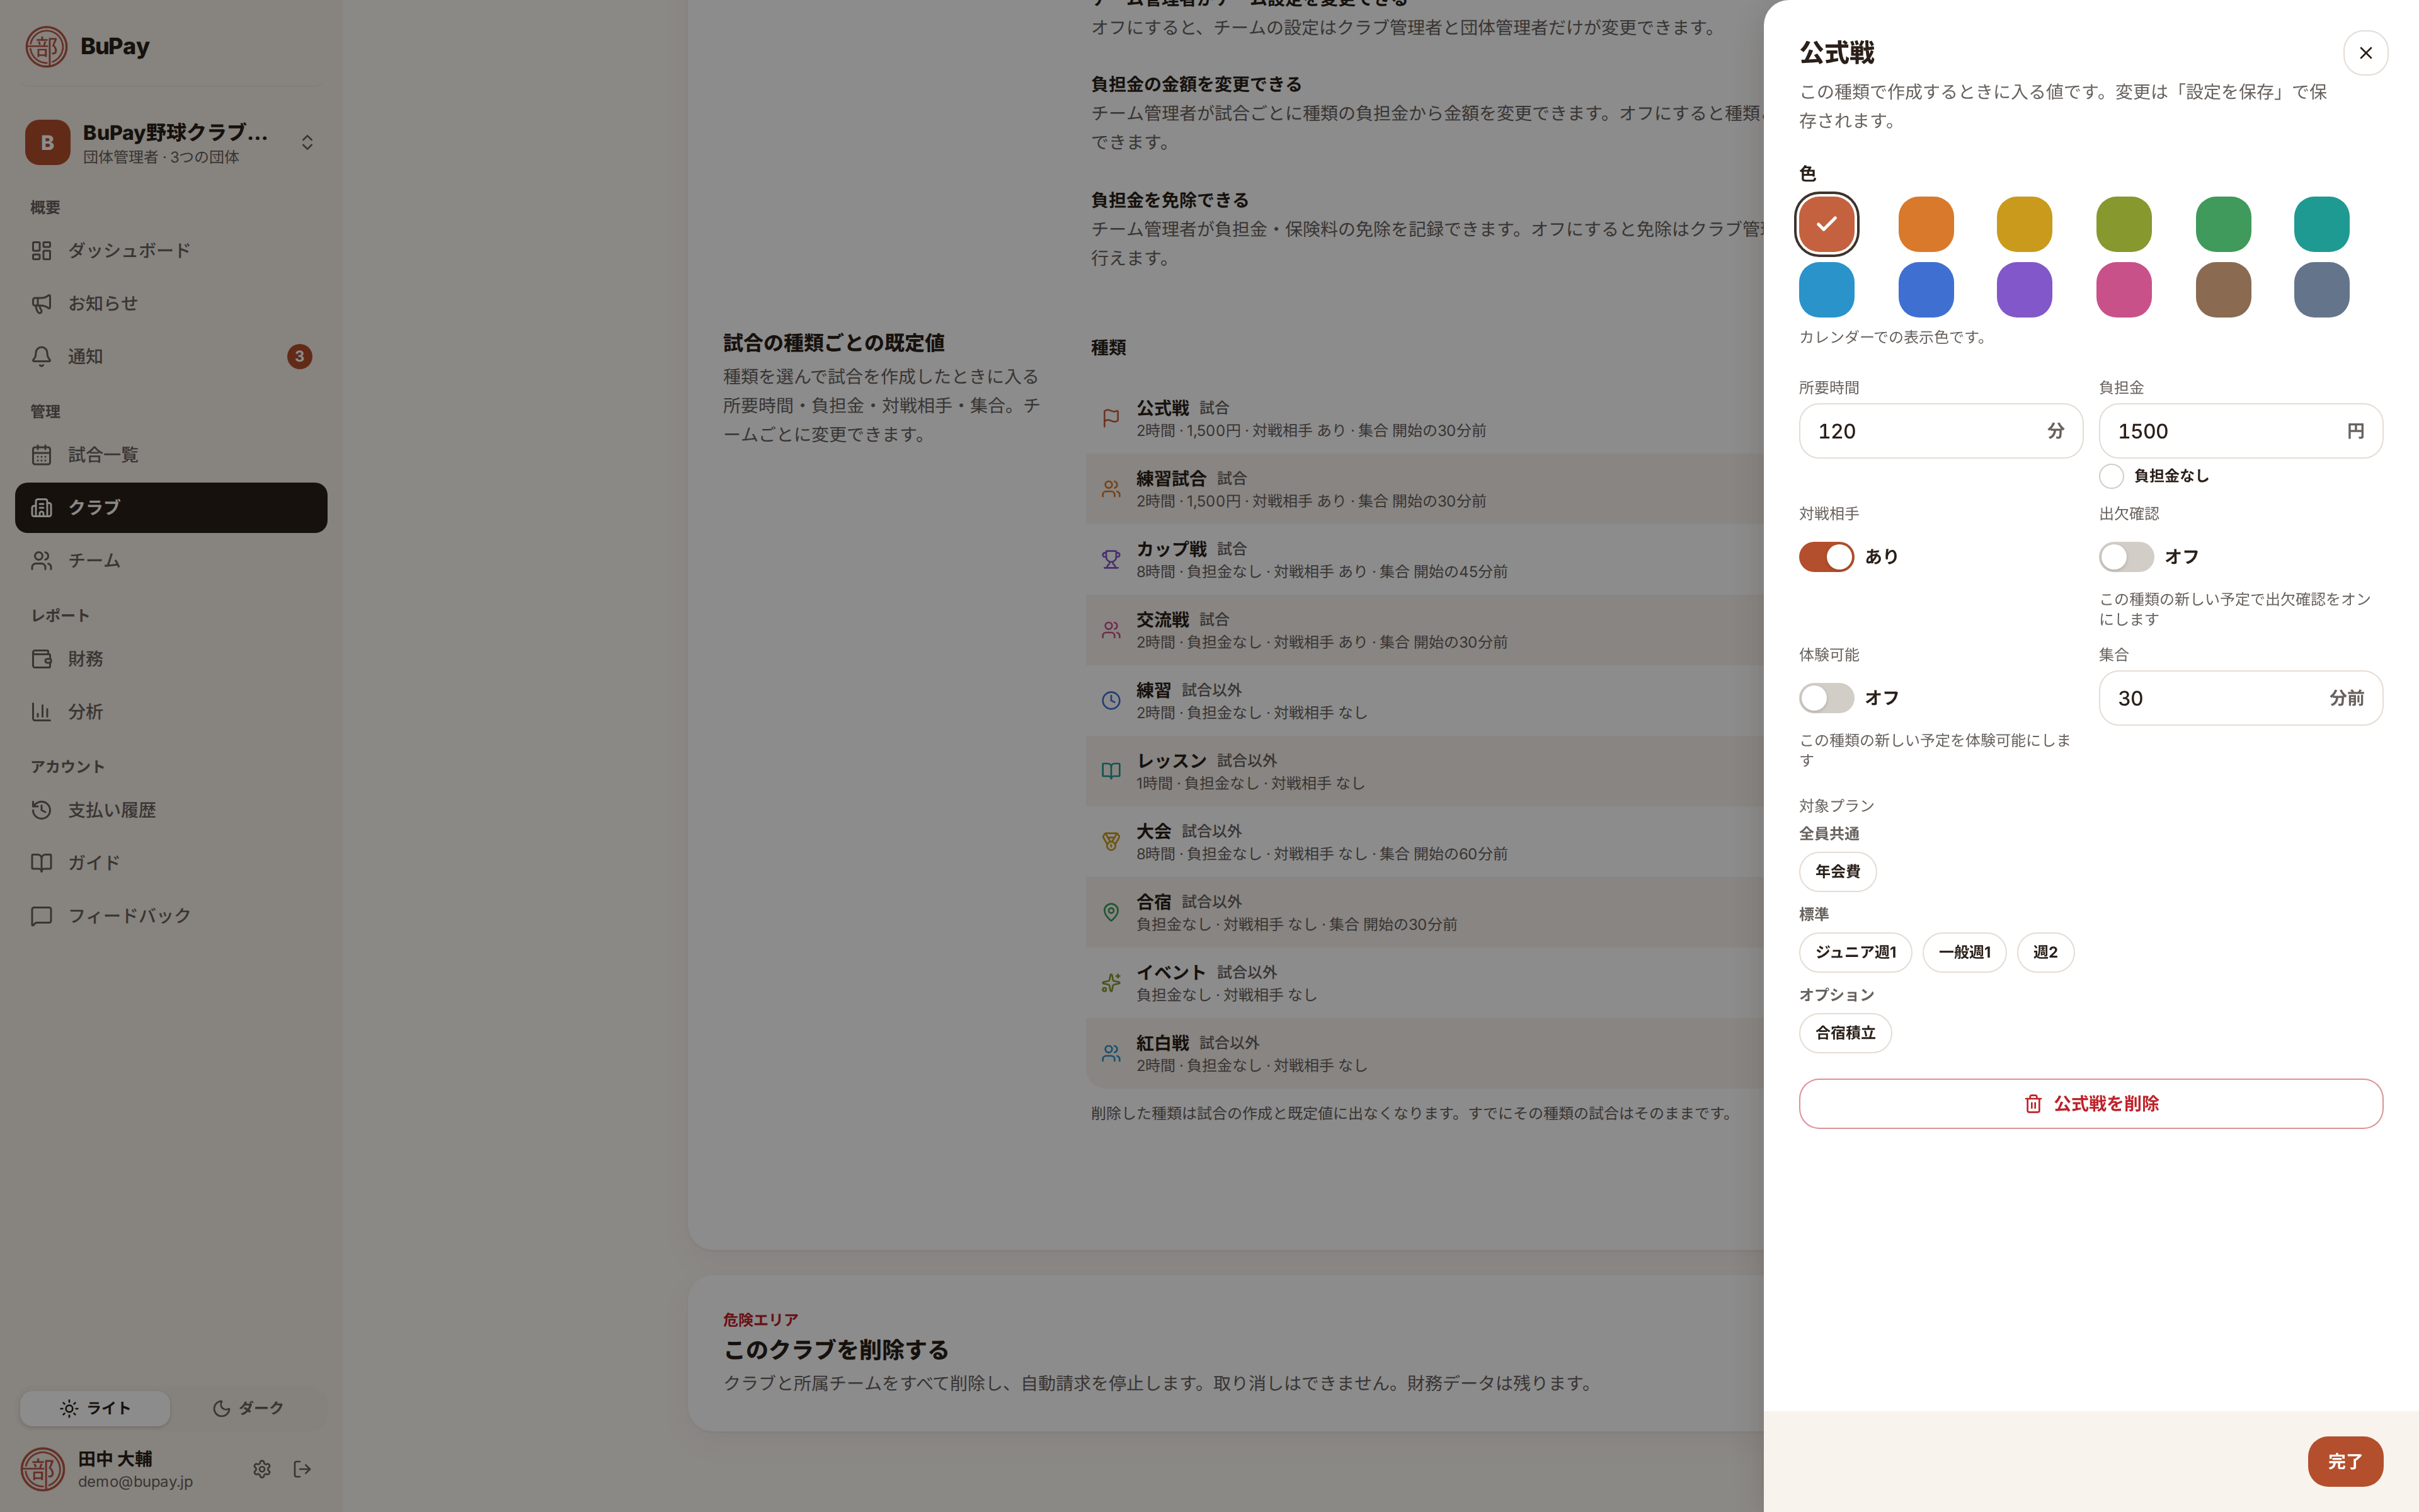Switch theme to ライト mode
Screen dimensions: 2419x1512
click(95, 1408)
